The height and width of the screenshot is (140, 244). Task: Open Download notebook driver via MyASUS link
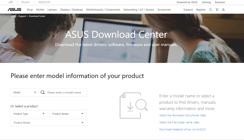tap(182, 129)
